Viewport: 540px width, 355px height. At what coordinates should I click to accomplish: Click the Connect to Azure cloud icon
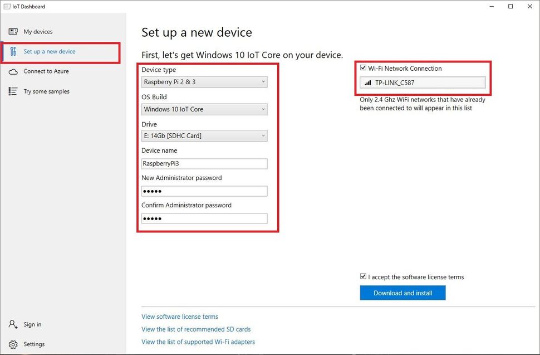pyautogui.click(x=13, y=71)
